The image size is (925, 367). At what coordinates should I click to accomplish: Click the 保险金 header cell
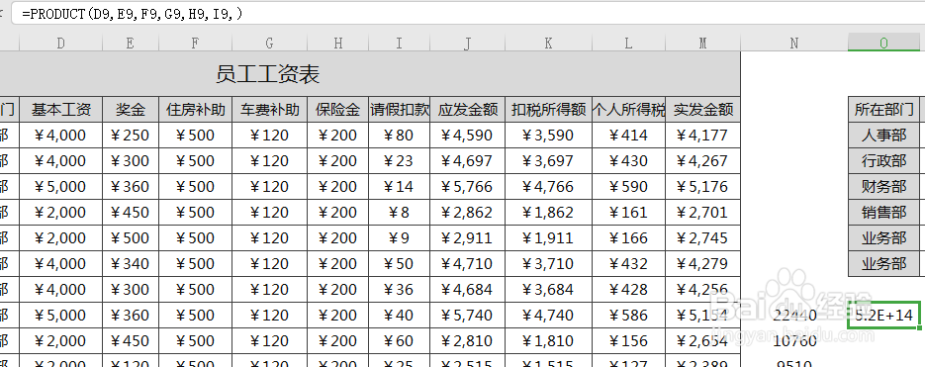click(x=338, y=109)
